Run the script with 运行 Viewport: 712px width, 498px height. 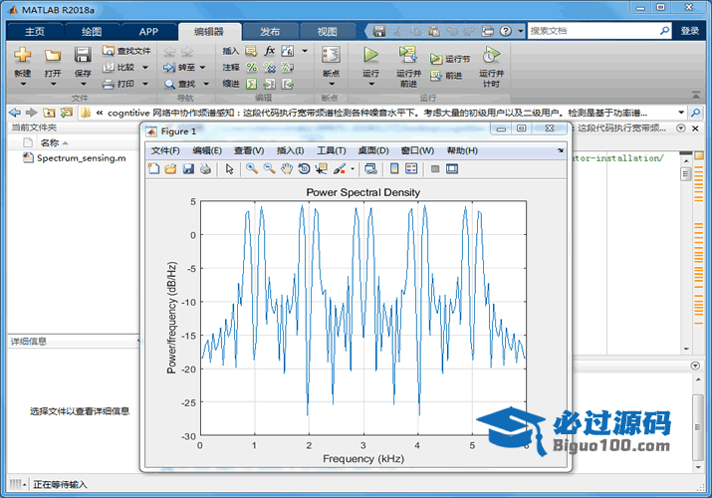tap(371, 61)
